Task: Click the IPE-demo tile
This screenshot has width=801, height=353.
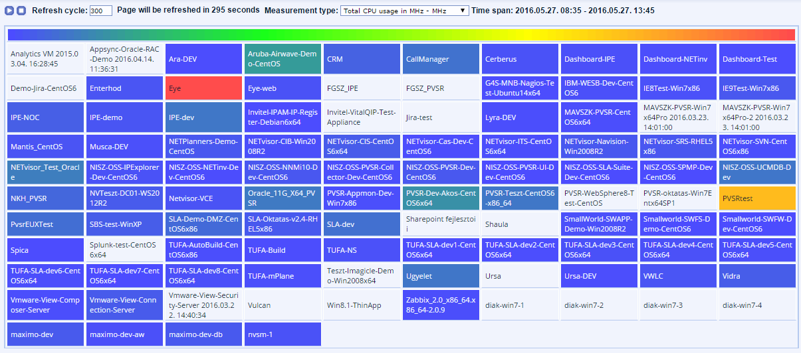Action: pos(124,117)
